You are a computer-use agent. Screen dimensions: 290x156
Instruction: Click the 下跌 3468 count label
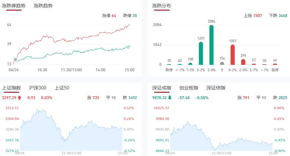coord(278,16)
